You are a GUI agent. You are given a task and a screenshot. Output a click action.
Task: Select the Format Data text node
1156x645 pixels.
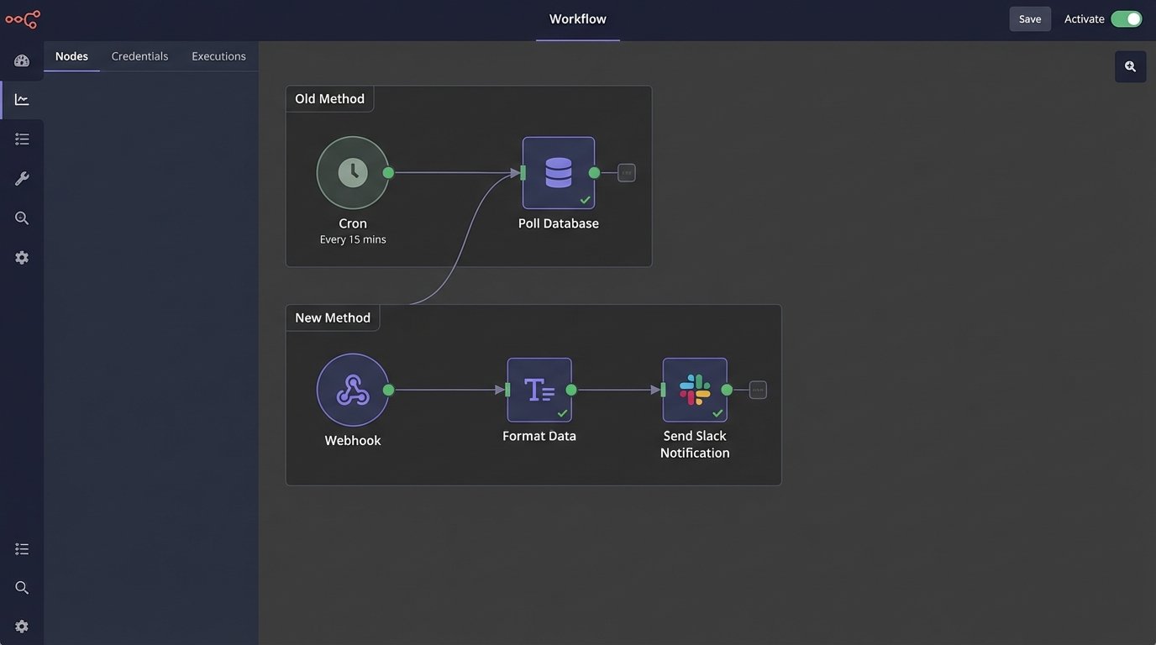pyautogui.click(x=539, y=390)
